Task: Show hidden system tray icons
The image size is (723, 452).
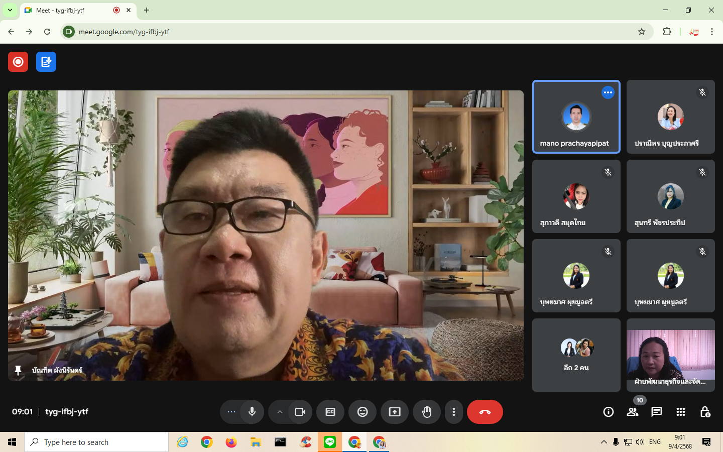Action: [x=604, y=442]
